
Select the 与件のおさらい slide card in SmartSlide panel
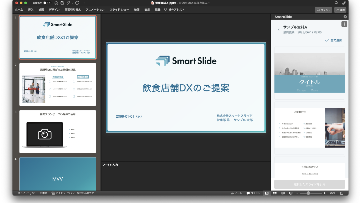point(309,167)
